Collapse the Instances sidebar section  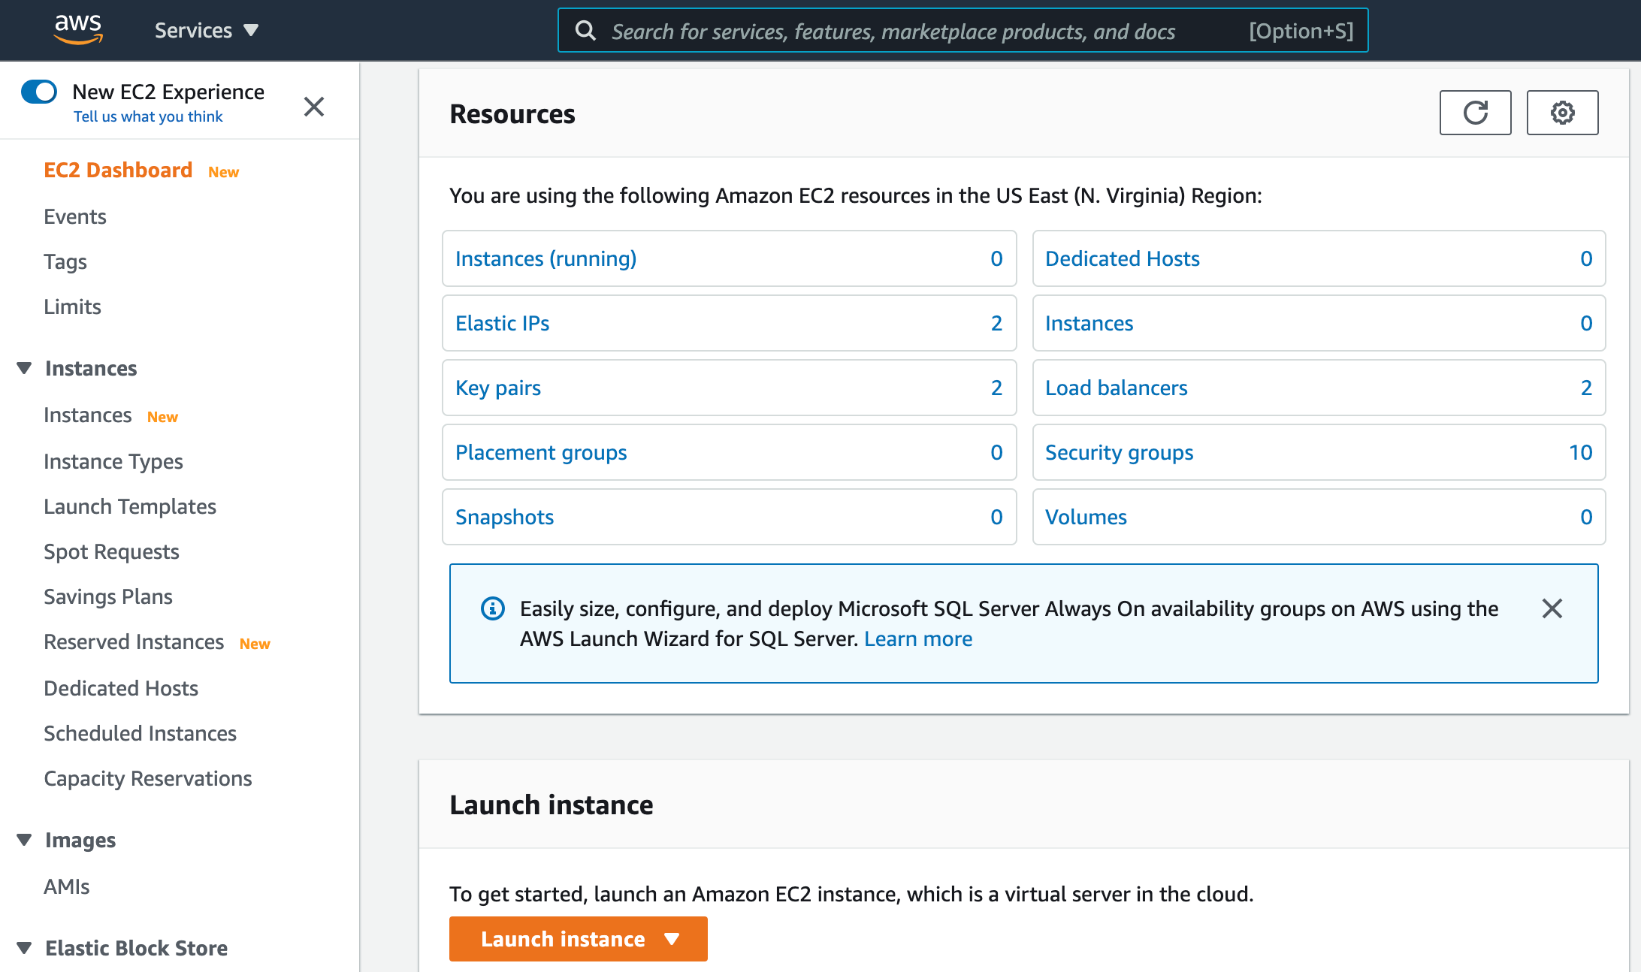coord(24,368)
